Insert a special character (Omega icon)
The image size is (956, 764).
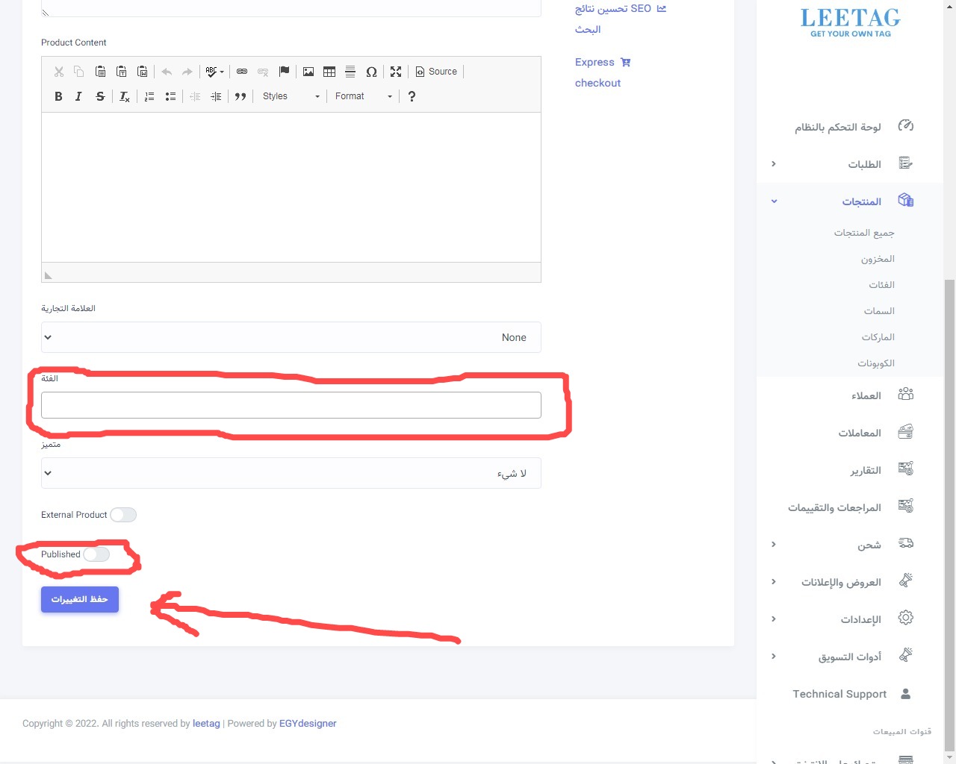coord(371,72)
